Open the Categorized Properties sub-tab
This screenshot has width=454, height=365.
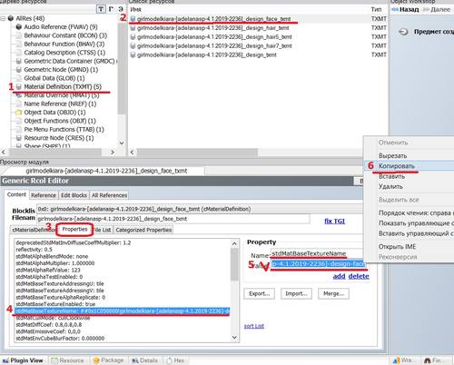pyautogui.click(x=143, y=230)
